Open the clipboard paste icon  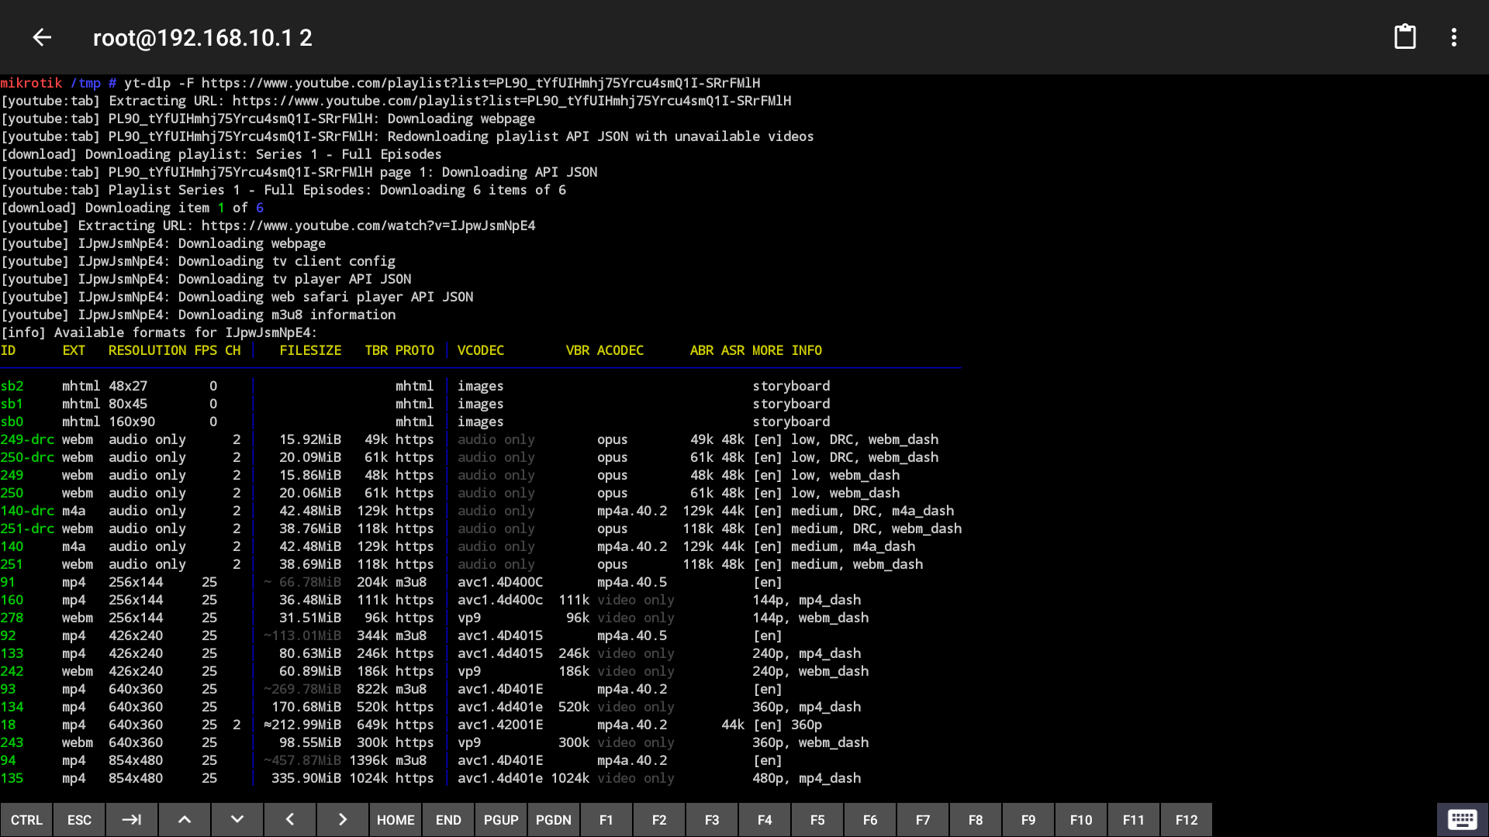pyautogui.click(x=1404, y=37)
